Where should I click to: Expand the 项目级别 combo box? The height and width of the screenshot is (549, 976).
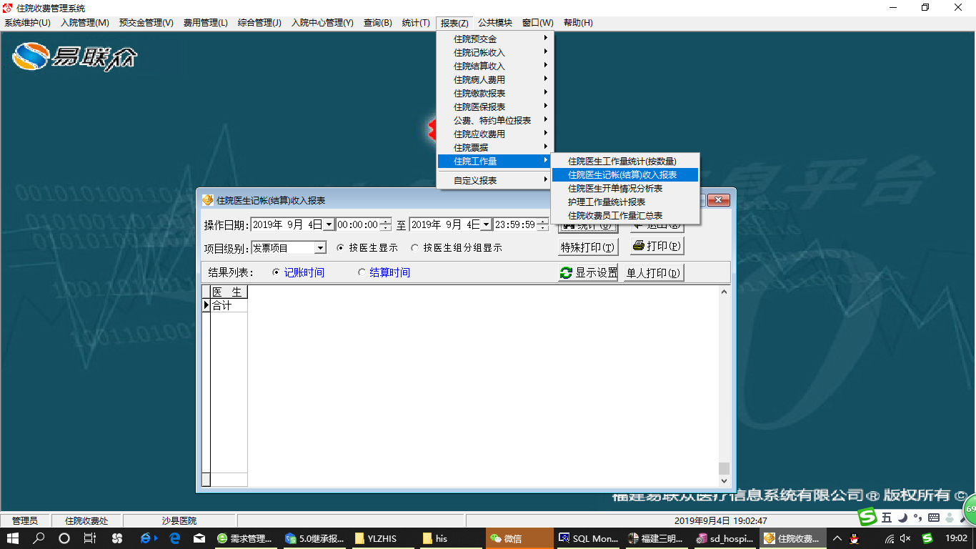point(320,248)
